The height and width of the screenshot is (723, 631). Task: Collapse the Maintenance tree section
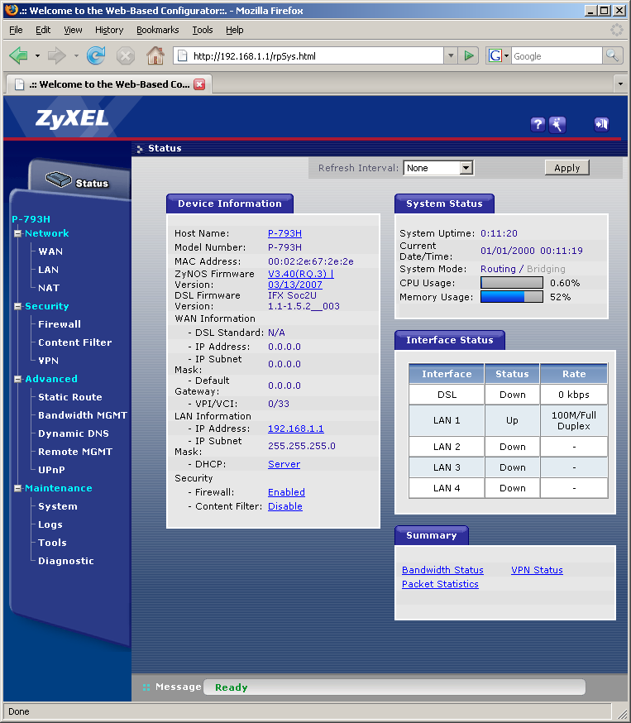pyautogui.click(x=17, y=488)
